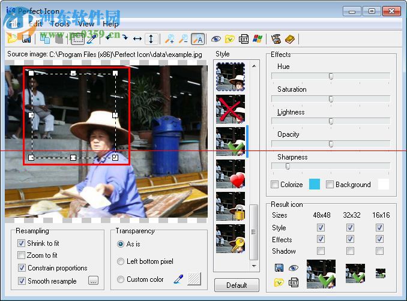Open help via the book icon
This screenshot has width=407, height=301.
290,39
